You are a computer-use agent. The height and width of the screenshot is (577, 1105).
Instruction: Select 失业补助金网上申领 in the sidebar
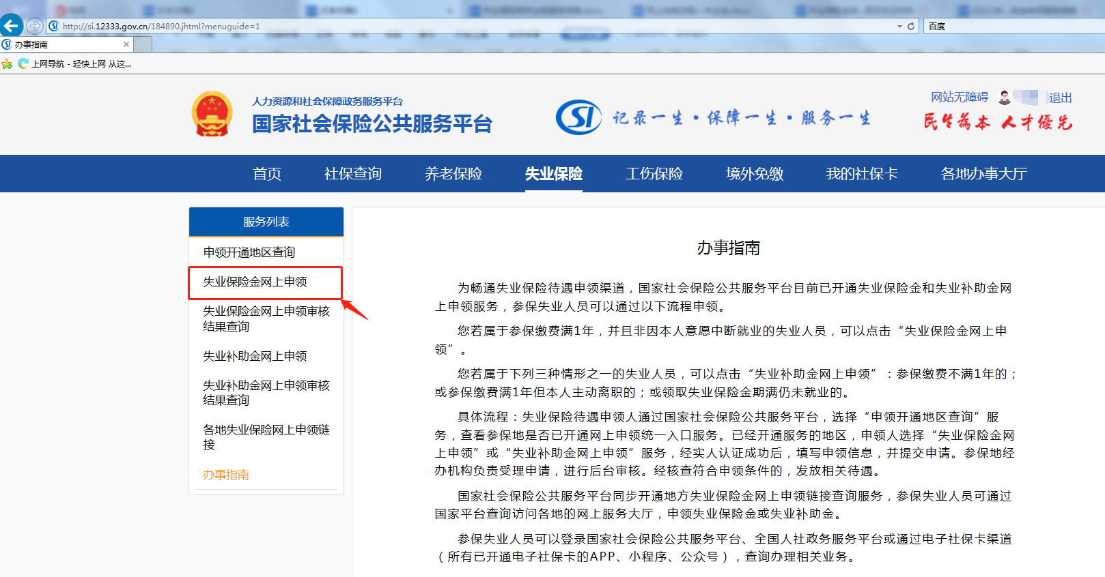click(x=255, y=356)
